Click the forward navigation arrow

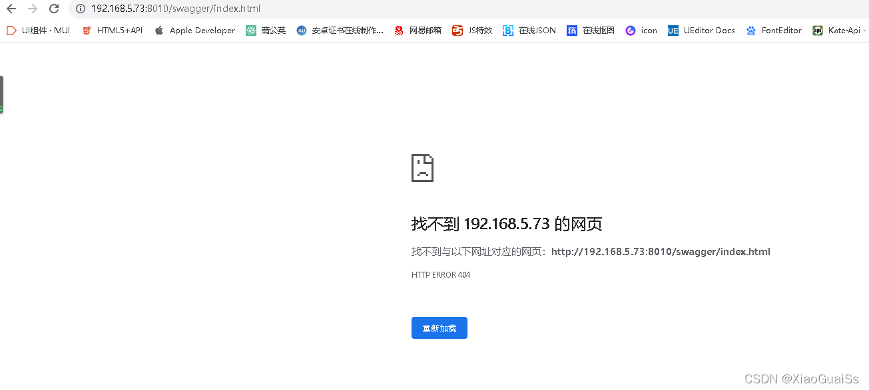click(32, 9)
